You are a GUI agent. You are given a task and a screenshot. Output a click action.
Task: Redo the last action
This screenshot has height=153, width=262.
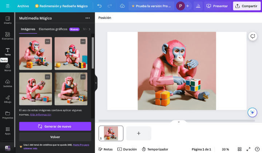110,6
